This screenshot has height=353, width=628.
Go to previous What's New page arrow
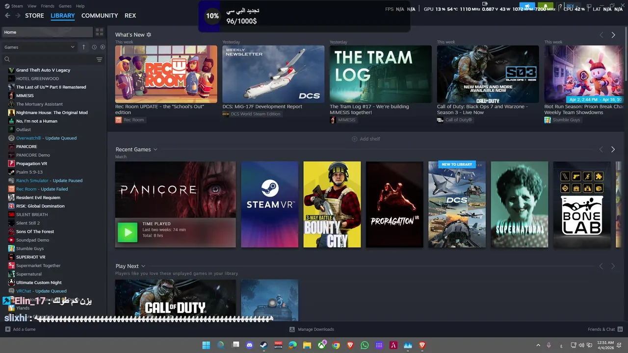[601, 35]
